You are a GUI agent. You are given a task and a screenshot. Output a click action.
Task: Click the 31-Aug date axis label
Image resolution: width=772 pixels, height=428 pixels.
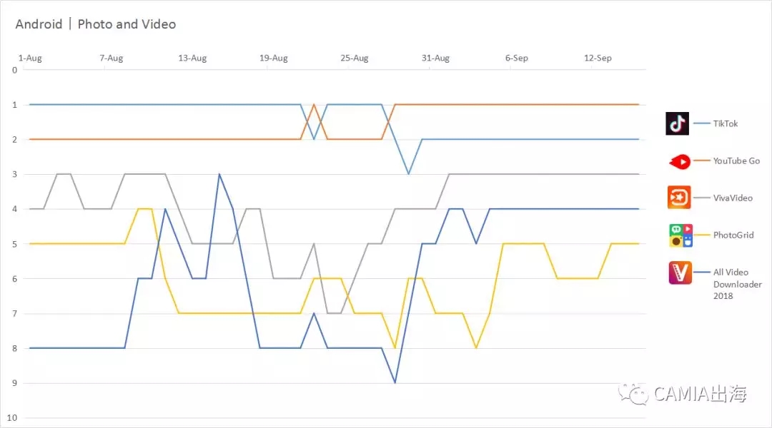click(435, 58)
